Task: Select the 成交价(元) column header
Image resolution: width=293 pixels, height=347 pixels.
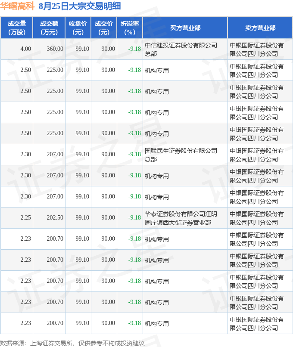Action: [104, 28]
